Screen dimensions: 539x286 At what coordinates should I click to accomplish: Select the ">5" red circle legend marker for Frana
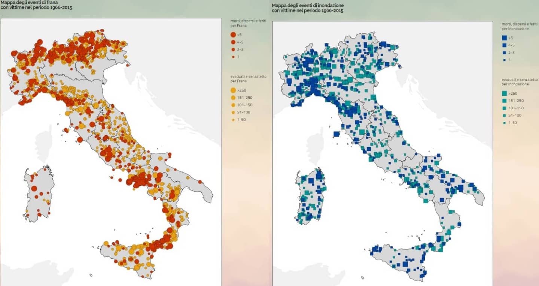pos(233,35)
